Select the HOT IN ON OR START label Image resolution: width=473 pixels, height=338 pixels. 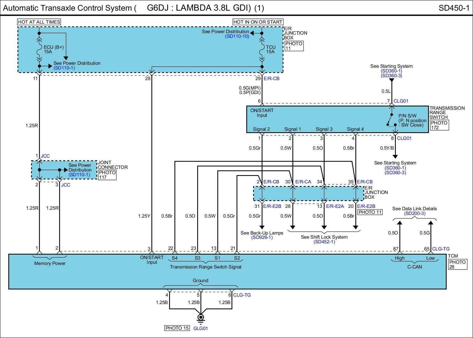(258, 22)
